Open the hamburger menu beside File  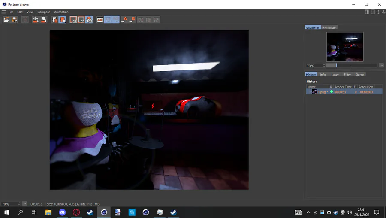(4, 12)
